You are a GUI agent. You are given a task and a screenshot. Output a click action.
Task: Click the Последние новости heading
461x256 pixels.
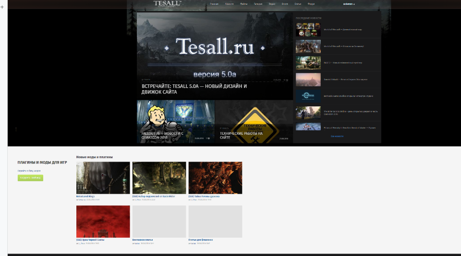pos(308,18)
